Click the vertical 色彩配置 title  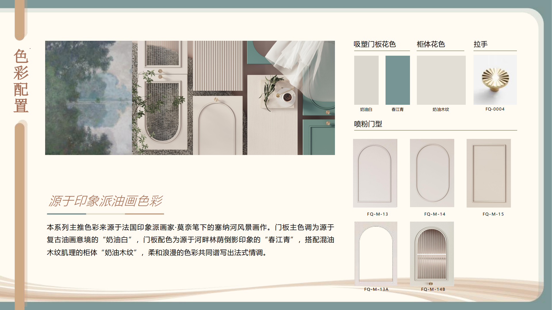pyautogui.click(x=21, y=80)
